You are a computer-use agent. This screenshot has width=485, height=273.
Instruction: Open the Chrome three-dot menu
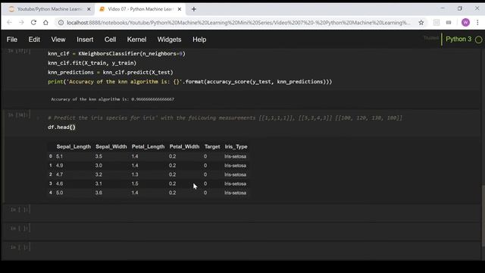(477, 22)
